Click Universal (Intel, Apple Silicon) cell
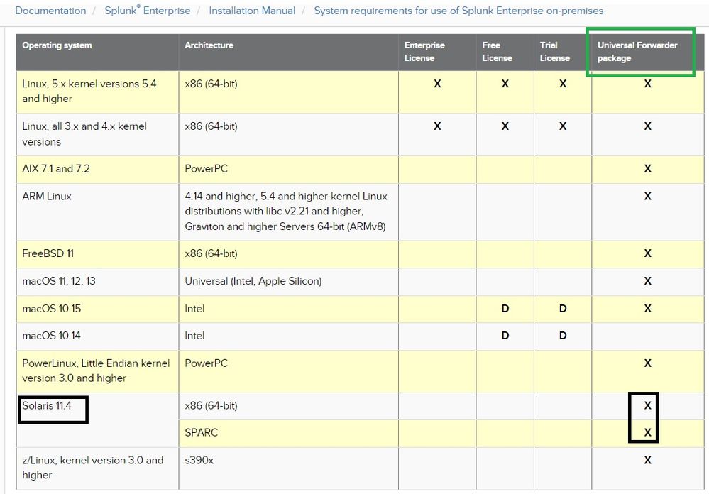Screen dimensions: 709x494 [x=288, y=281]
